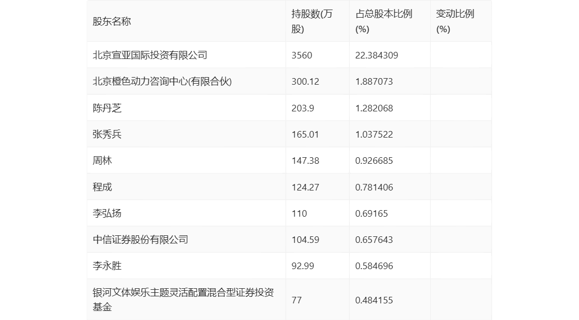This screenshot has width=579, height=320.
Task: Select 银河文体娱乐主题灵活配置混合型证券投资基金 name
Action: (x=183, y=300)
